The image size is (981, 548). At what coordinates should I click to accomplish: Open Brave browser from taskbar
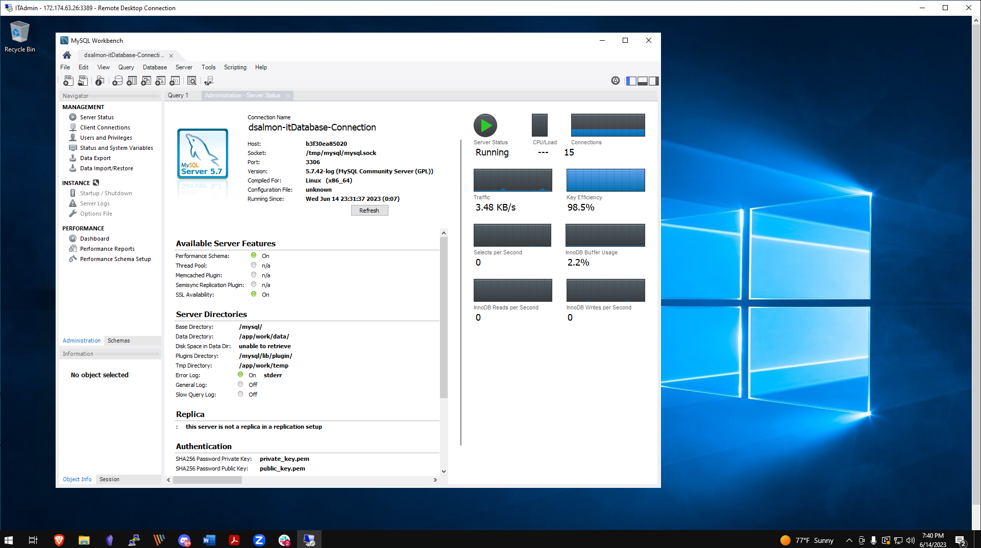59,540
